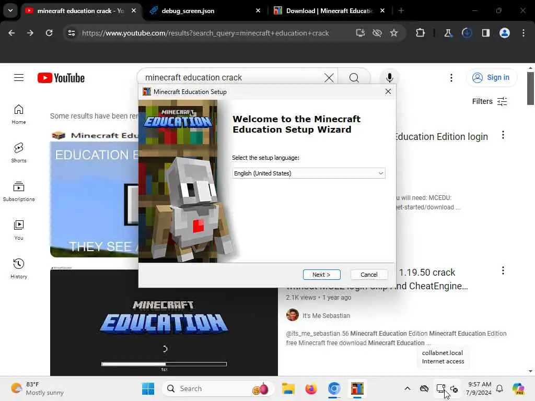Open clock showing 9:57 AM
Screen dimensions: 535x401
(479, 388)
